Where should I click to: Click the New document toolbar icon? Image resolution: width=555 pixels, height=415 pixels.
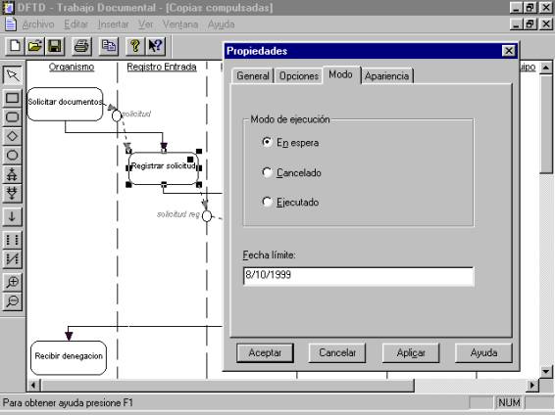coord(15,46)
